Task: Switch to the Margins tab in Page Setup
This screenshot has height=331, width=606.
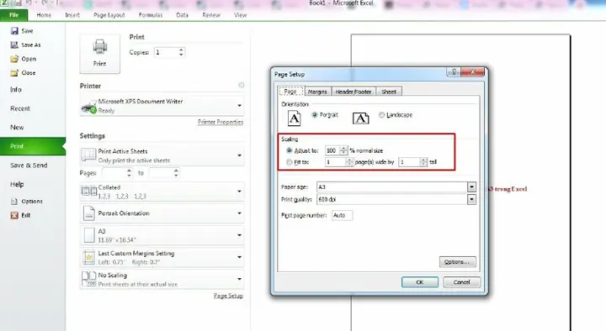Action: click(317, 92)
